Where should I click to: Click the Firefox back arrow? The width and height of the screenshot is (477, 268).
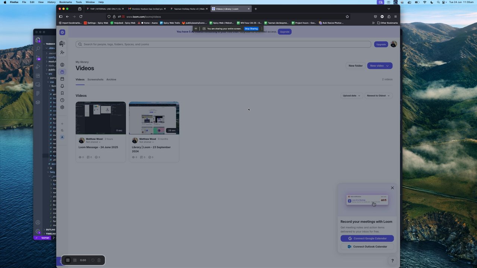tap(67, 16)
